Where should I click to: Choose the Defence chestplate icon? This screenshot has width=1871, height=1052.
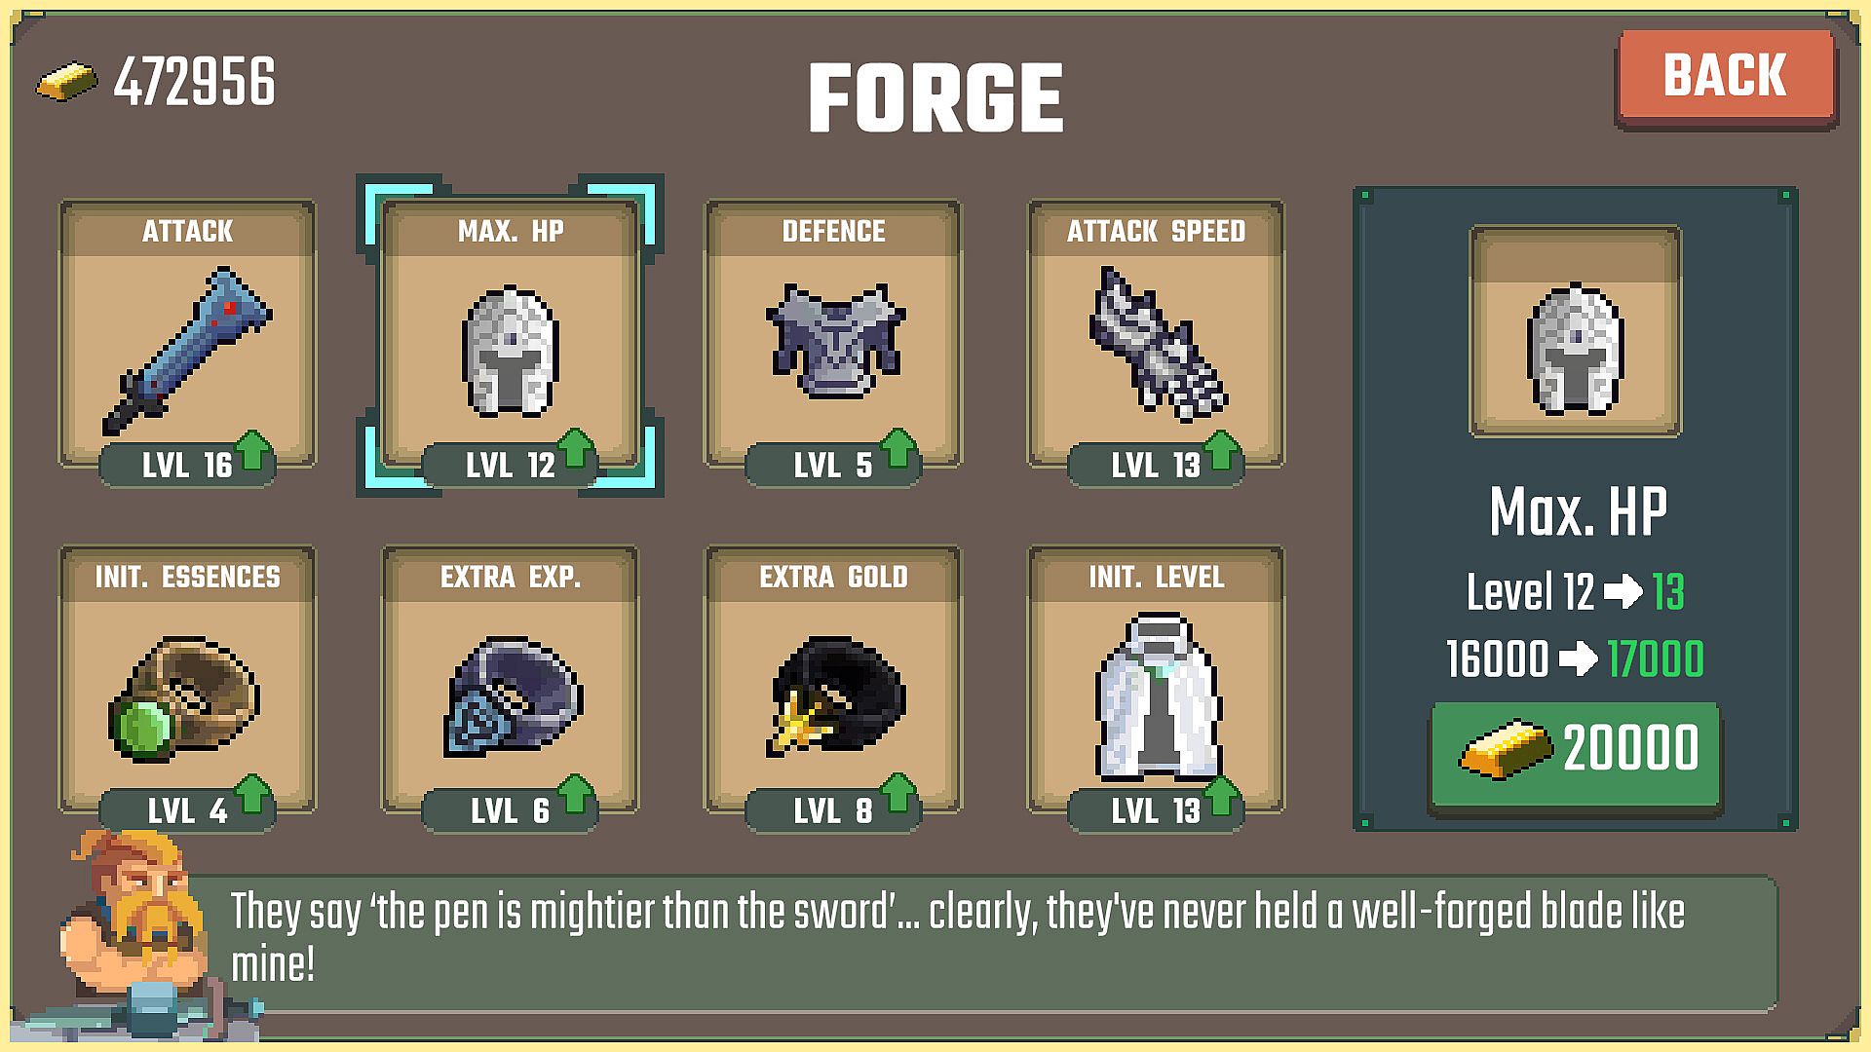[835, 340]
